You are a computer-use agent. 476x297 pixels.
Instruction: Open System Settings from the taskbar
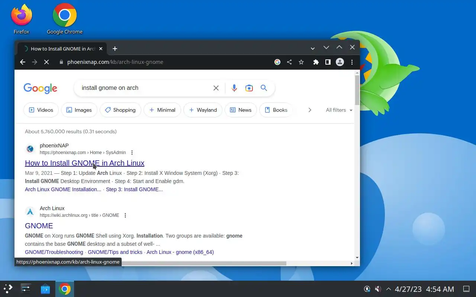(x=26, y=289)
